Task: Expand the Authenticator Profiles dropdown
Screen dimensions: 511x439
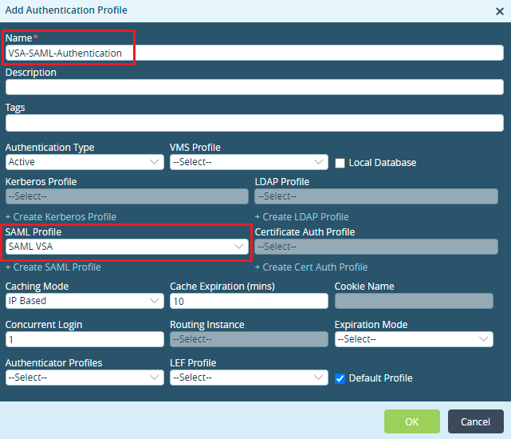Action: click(x=85, y=378)
